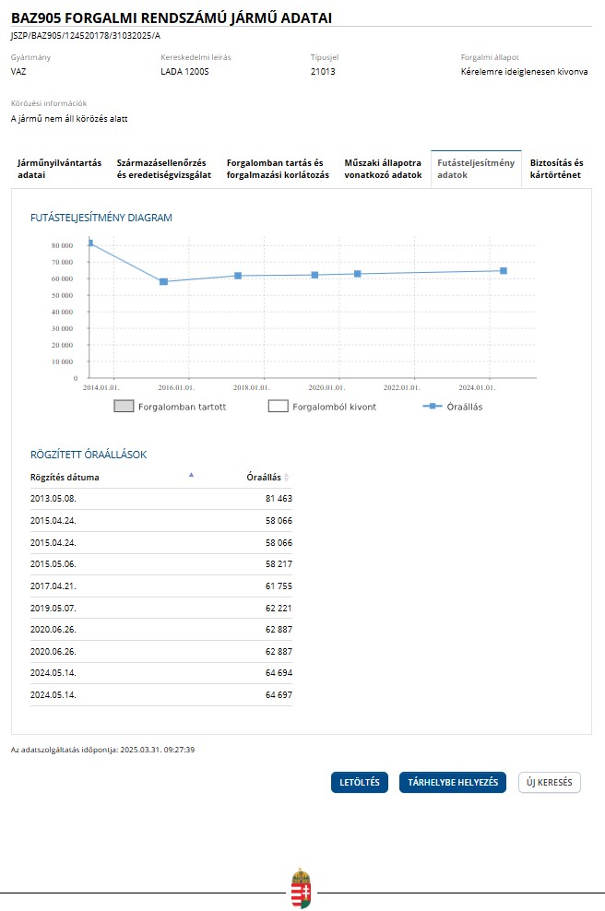
Task: Start new search with ÚJ KERESÉS
Action: 550,782
